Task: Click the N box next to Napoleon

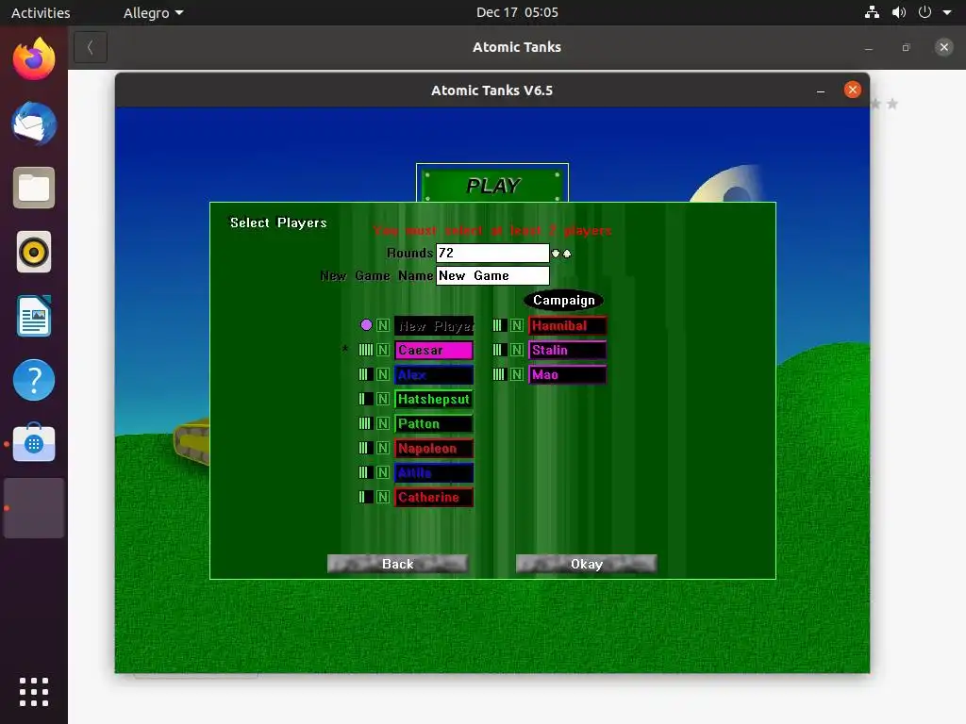Action: coord(383,448)
